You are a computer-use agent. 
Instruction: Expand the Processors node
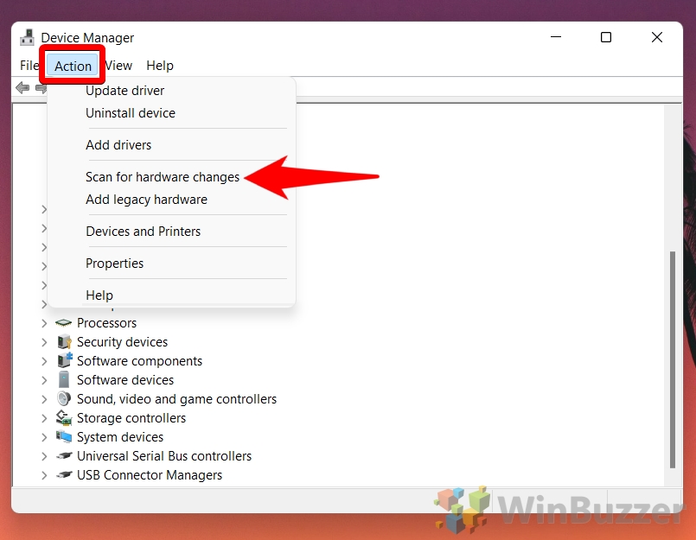pyautogui.click(x=44, y=323)
